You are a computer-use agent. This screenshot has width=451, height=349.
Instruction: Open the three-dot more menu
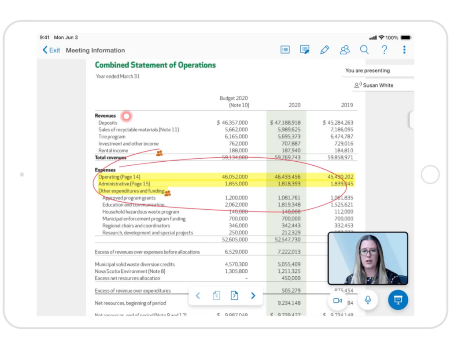pos(404,50)
